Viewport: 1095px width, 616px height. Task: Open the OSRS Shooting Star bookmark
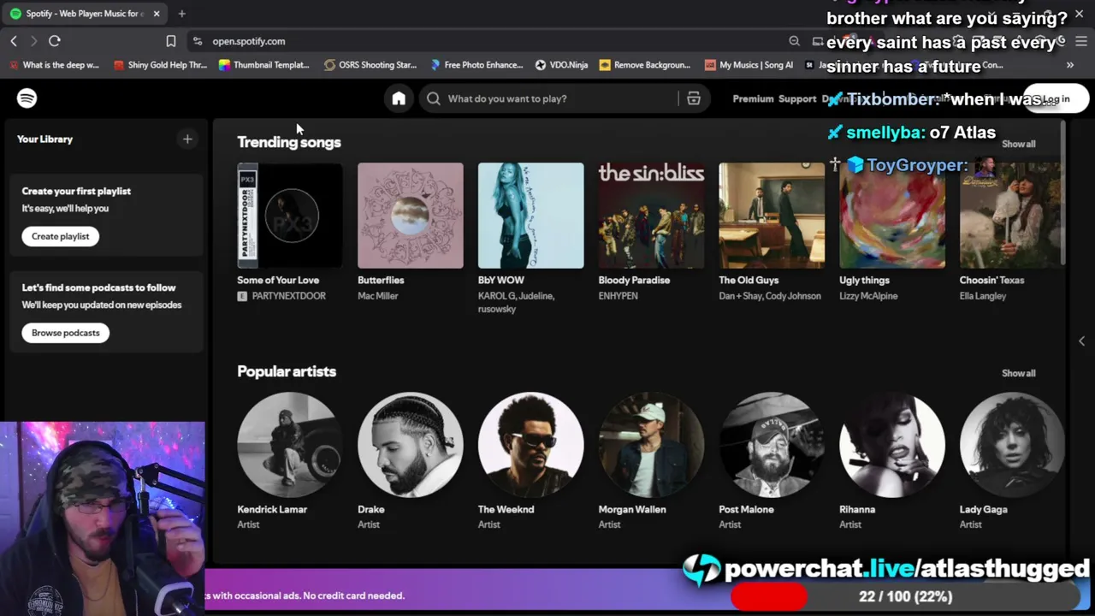(x=370, y=65)
